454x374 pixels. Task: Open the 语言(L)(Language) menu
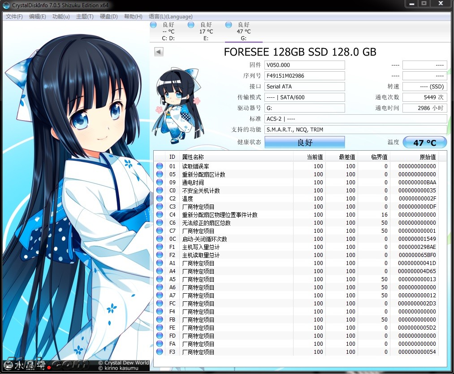[171, 17]
